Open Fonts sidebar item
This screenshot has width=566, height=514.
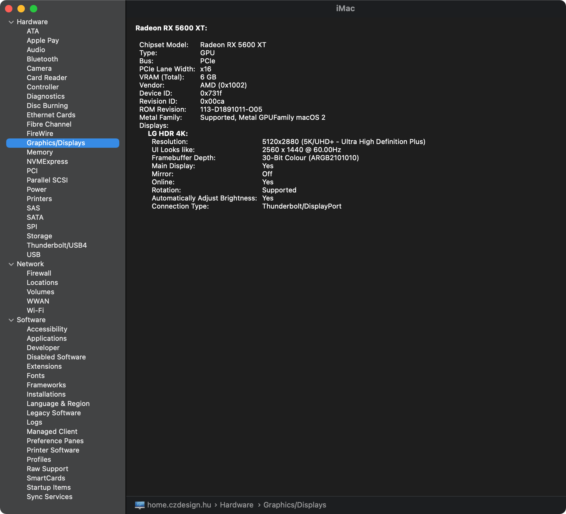pyautogui.click(x=36, y=376)
